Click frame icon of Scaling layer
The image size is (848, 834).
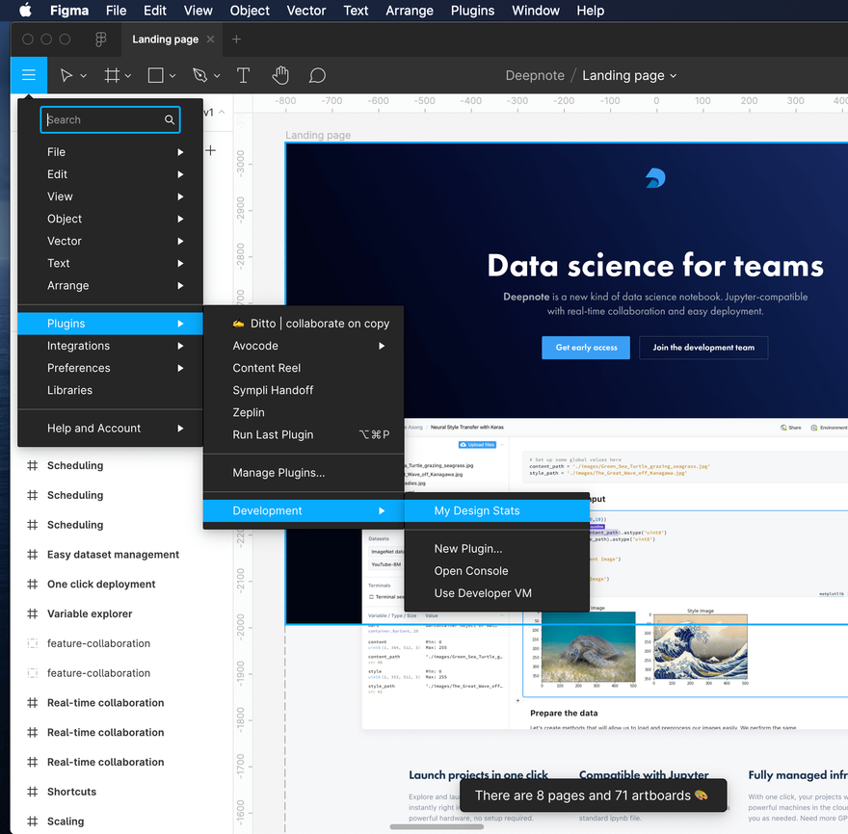pyautogui.click(x=33, y=821)
